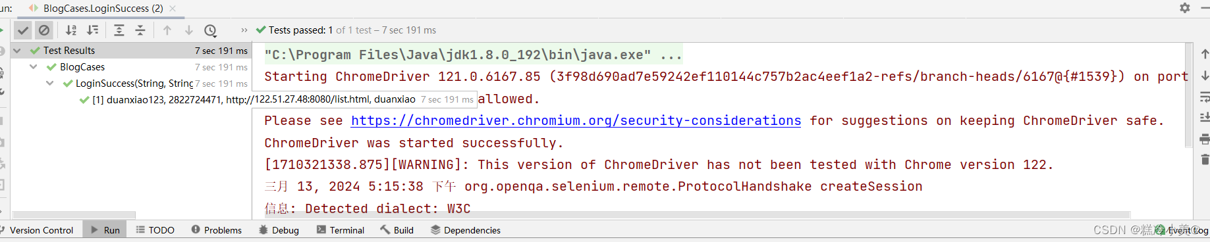The image size is (1210, 242).
Task: Click horizontal scrollbar under test tree
Action: (x=74, y=215)
